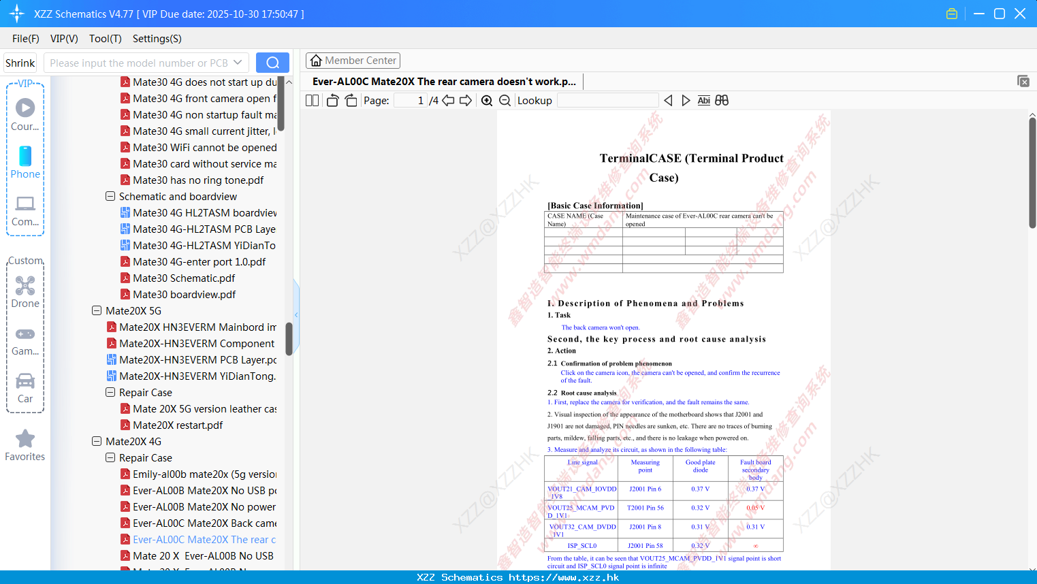Zoom in on the PDF page
This screenshot has width=1037, height=584.
487,100
